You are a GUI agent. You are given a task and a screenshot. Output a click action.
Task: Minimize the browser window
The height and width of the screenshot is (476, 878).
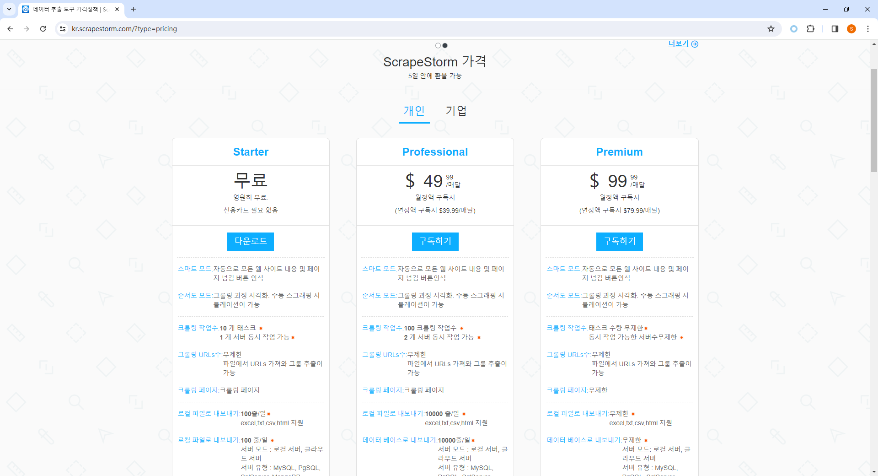tap(825, 9)
